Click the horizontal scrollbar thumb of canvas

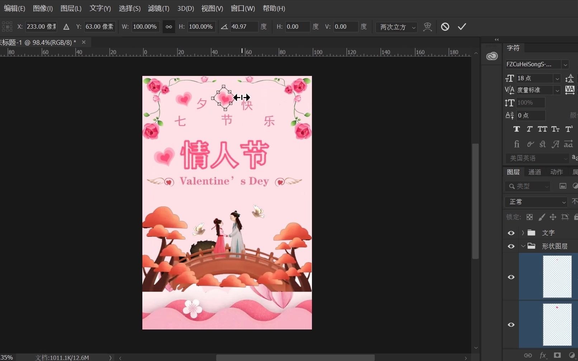tap(295, 358)
